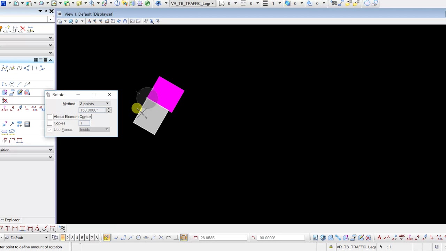The width and height of the screenshot is (446, 251).
Task: Click the blue cloud markup icon
Action: coord(367,3)
